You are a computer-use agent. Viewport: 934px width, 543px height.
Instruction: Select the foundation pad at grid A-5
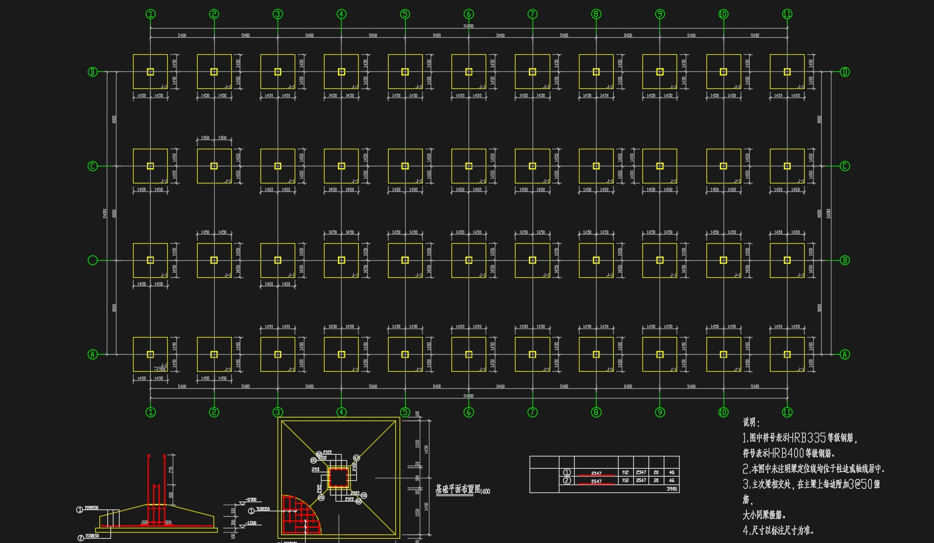[405, 354]
